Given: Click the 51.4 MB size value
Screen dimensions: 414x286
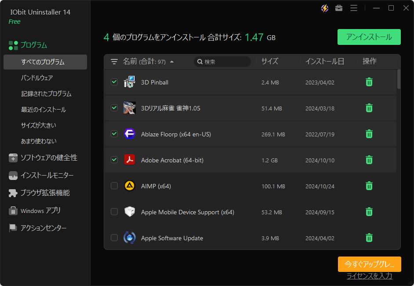Looking at the screenshot, I should pos(272,108).
